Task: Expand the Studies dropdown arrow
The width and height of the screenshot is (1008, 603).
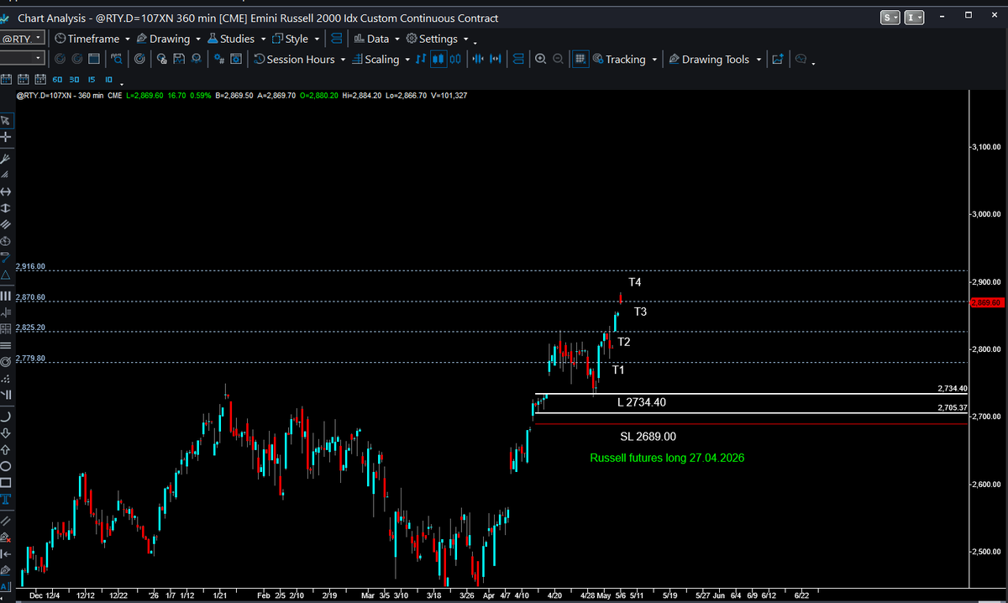Action: 263,39
